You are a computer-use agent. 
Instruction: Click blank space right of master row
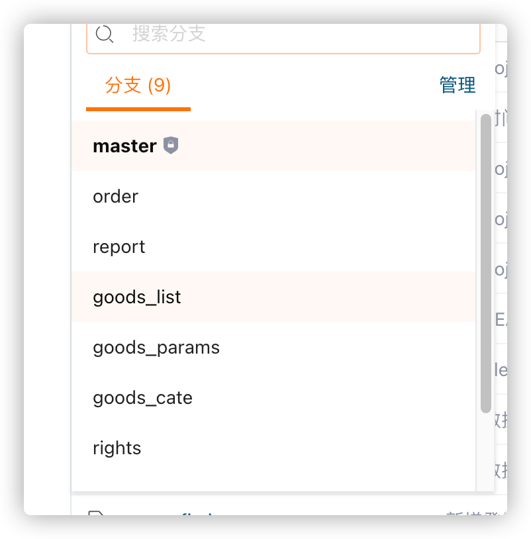point(326,146)
